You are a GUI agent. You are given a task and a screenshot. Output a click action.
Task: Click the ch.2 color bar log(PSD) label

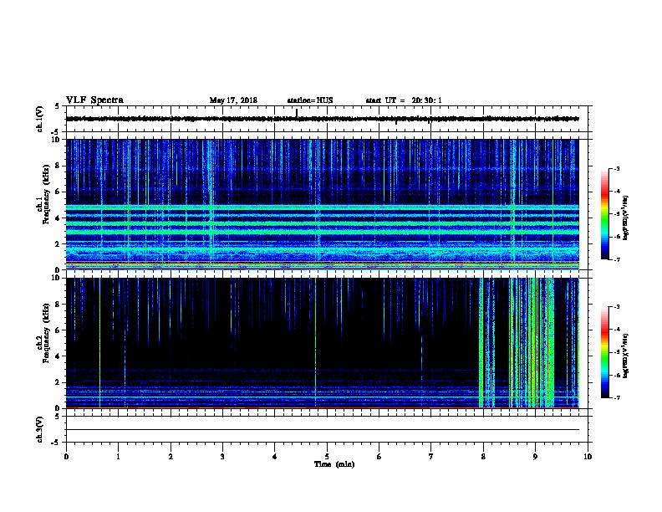click(x=625, y=356)
